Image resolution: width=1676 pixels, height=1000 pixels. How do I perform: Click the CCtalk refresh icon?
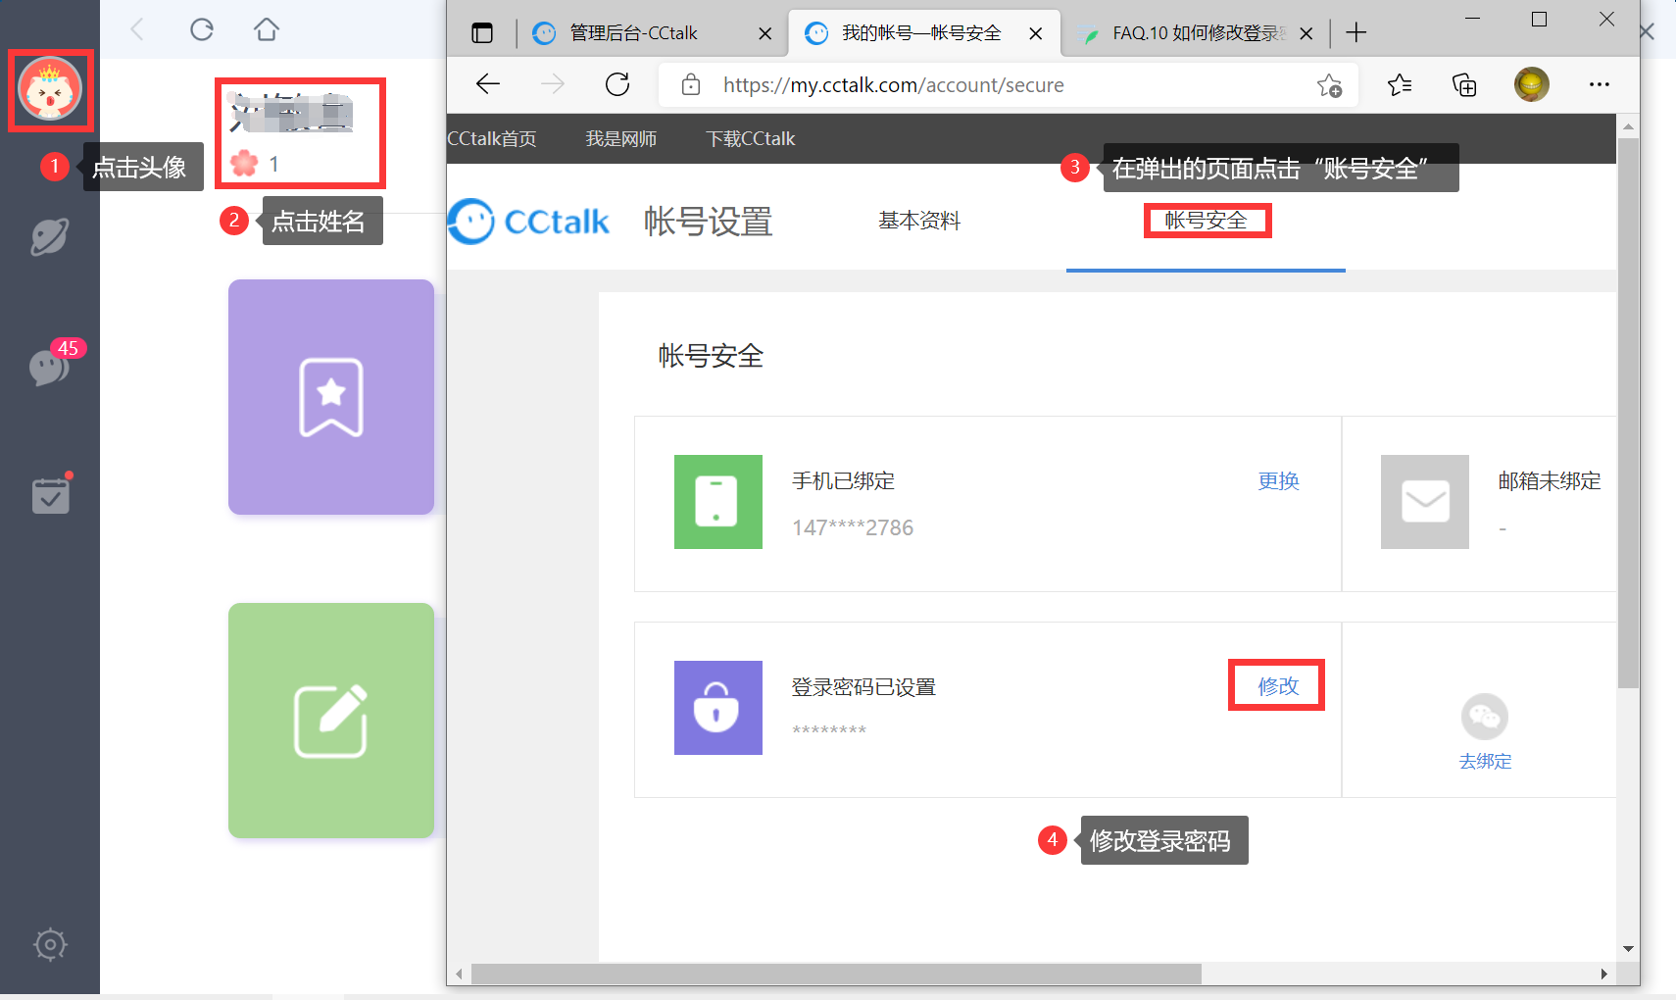202,30
